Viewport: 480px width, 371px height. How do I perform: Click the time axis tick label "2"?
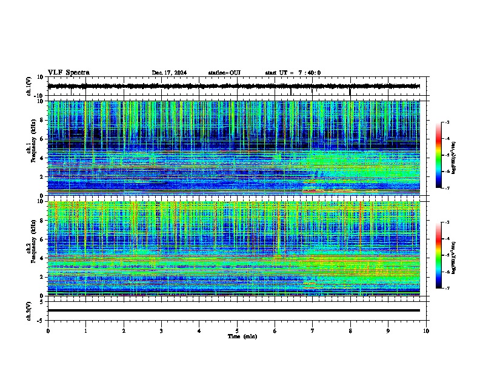[124, 331]
